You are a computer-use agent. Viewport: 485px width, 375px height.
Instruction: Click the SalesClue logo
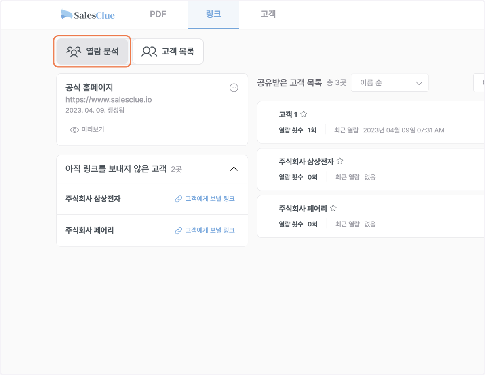(x=88, y=15)
